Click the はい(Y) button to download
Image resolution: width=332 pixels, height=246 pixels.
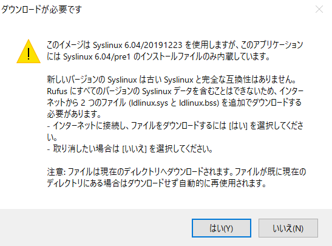(x=222, y=228)
